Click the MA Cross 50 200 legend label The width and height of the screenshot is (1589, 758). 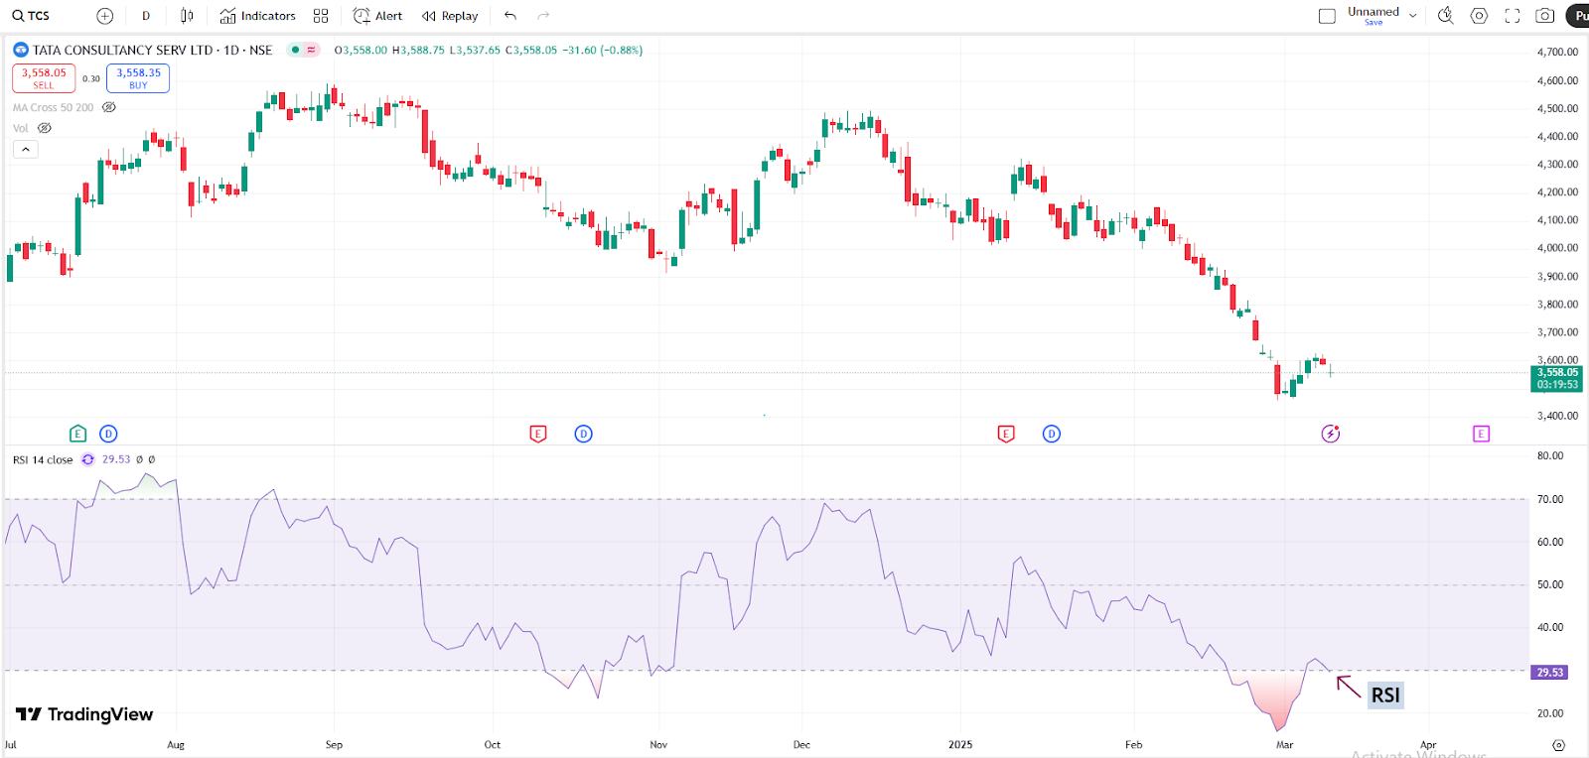tap(53, 107)
